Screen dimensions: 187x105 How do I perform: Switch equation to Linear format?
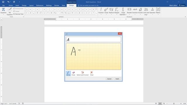click(x=16, y=11)
